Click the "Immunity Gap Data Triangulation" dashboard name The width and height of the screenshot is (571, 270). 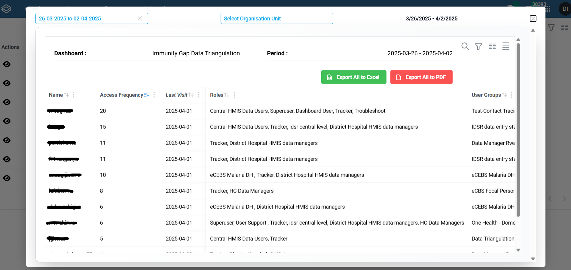point(196,53)
